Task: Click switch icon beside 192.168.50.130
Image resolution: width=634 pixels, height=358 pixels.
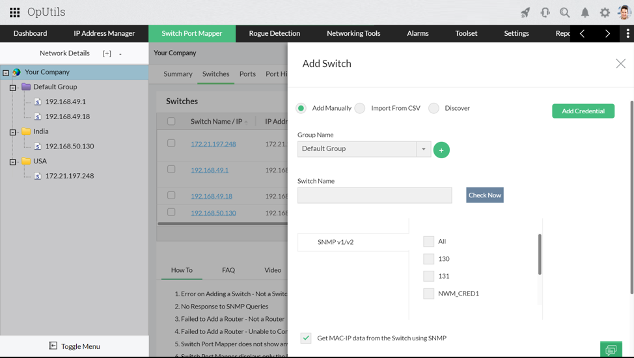Action: pos(38,146)
